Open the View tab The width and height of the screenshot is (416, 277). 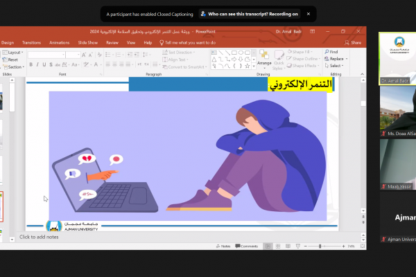tap(131, 43)
